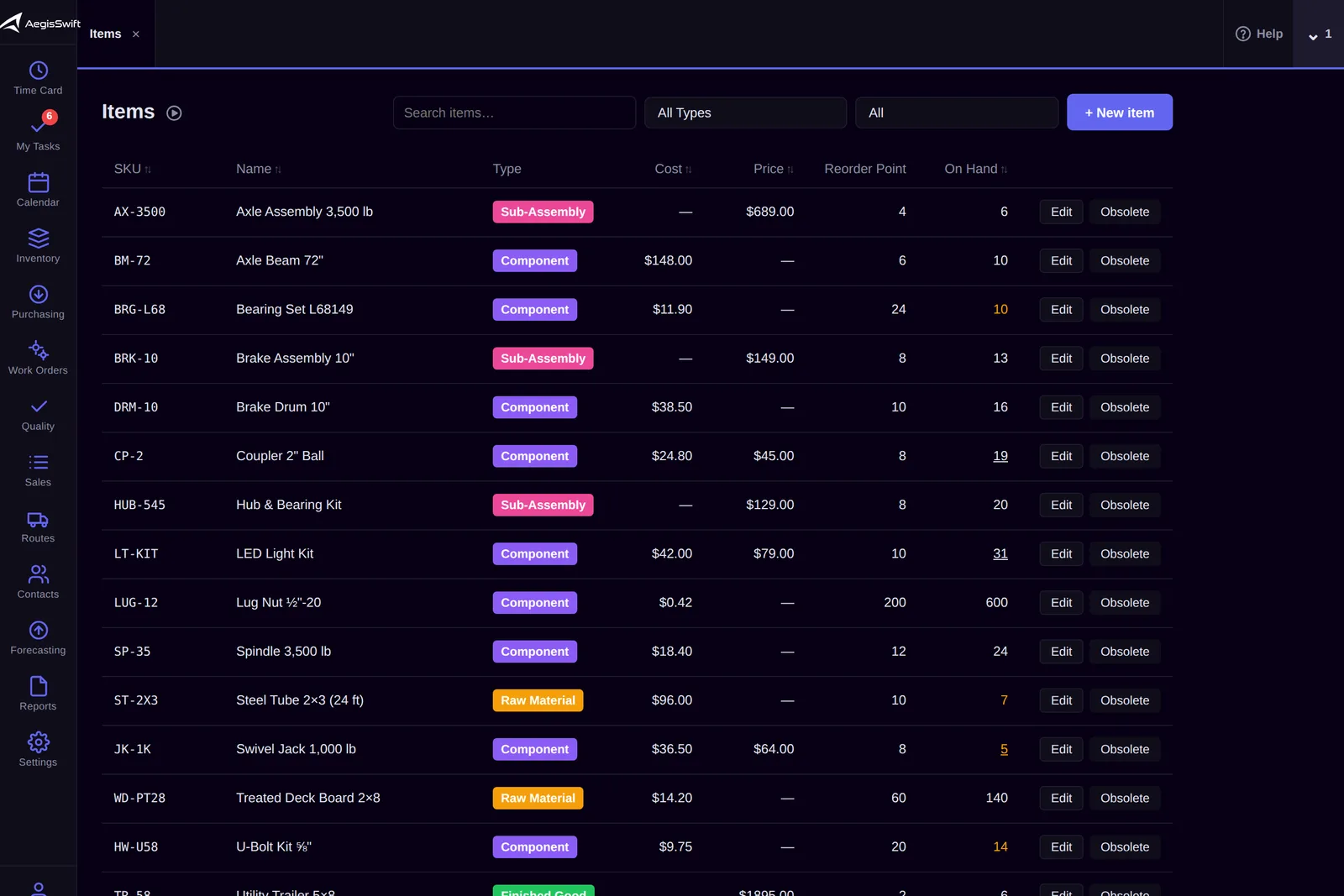Image resolution: width=1344 pixels, height=896 pixels.
Task: Close the Items tab
Action: (136, 34)
